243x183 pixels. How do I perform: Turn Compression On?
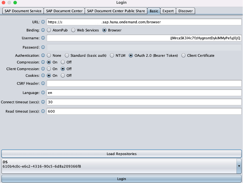49,62
